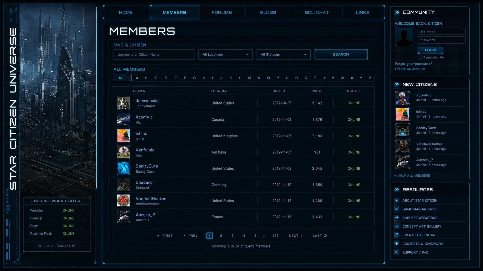This screenshot has width=483, height=271.
Task: Click the Forgot your password link
Action: tap(413, 64)
